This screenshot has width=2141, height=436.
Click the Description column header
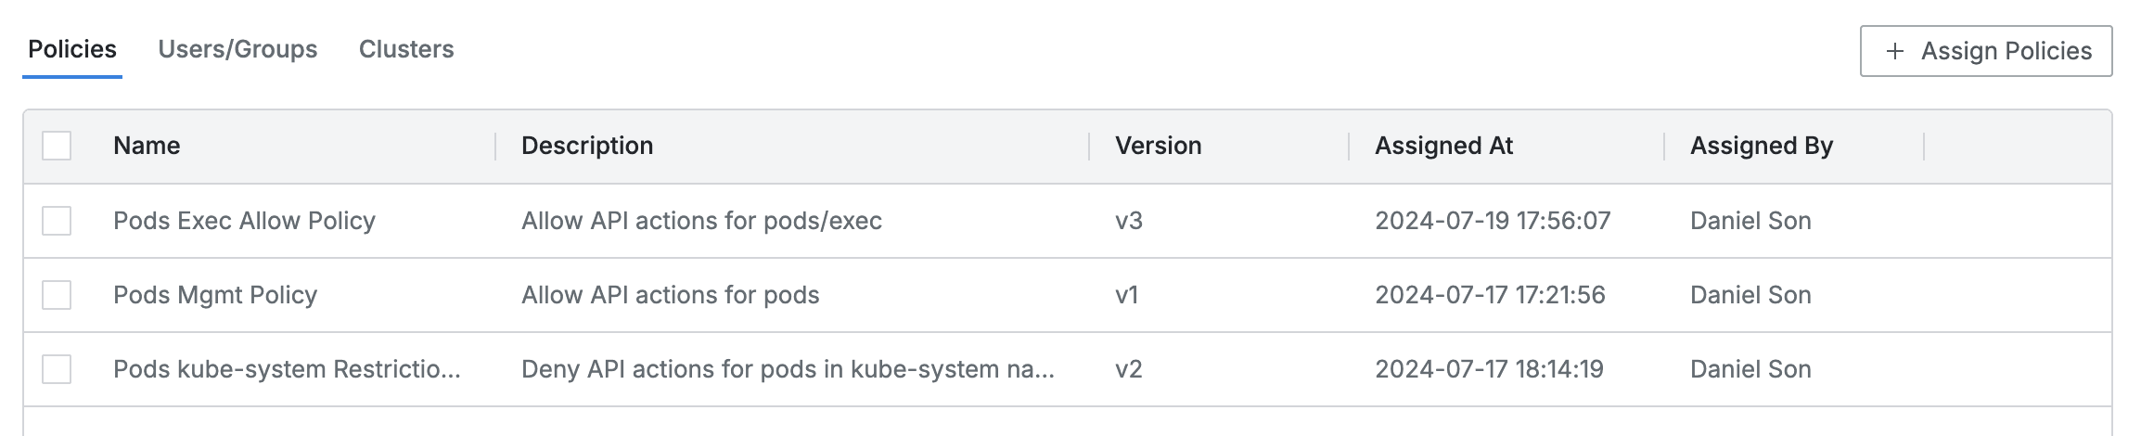[x=587, y=146]
